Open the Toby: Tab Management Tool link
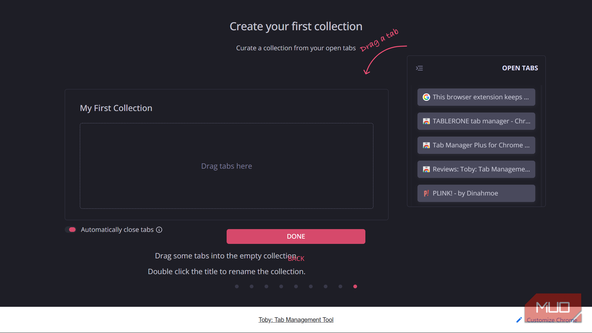The height and width of the screenshot is (333, 592). coord(296,320)
